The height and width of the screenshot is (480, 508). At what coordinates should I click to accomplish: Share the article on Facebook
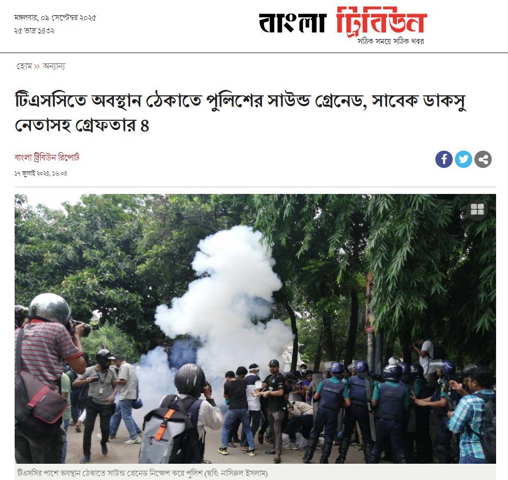pos(444,159)
